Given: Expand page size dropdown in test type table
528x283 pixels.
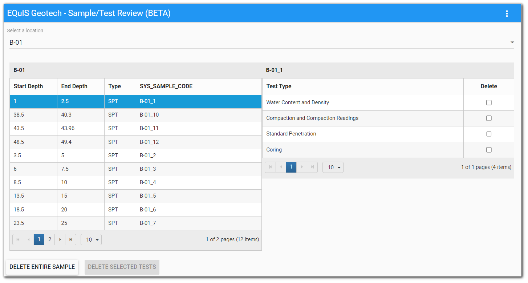Looking at the screenshot, I should [333, 167].
